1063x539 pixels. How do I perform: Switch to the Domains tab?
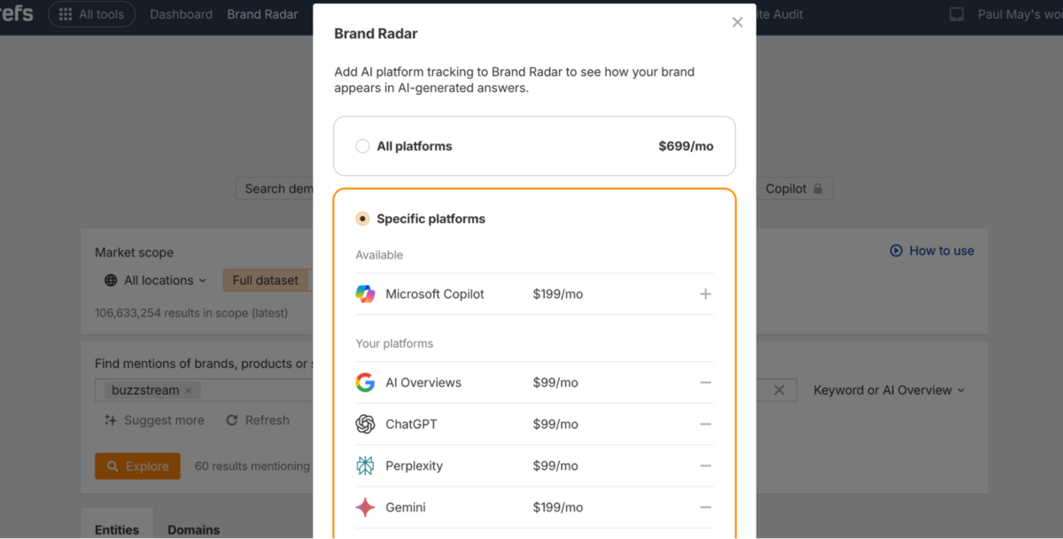(193, 528)
